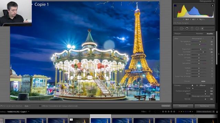Select brush A in Pinceau section
This screenshot has height=123, width=220.
[x=192, y=85]
